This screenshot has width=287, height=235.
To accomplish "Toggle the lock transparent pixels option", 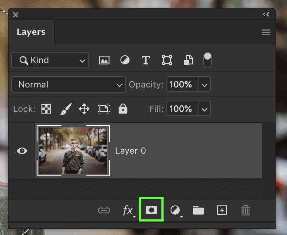I will click(46, 108).
